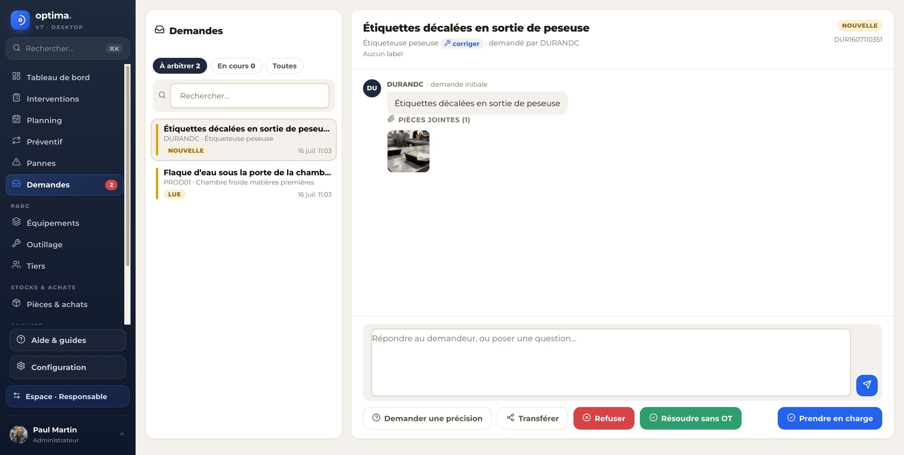Click the NOUVELLE status in detail header
This screenshot has height=455, width=904.
(x=860, y=26)
